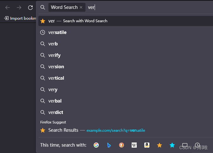Search open tabs with tabs icon
The image size is (213, 153).
coord(185,145)
